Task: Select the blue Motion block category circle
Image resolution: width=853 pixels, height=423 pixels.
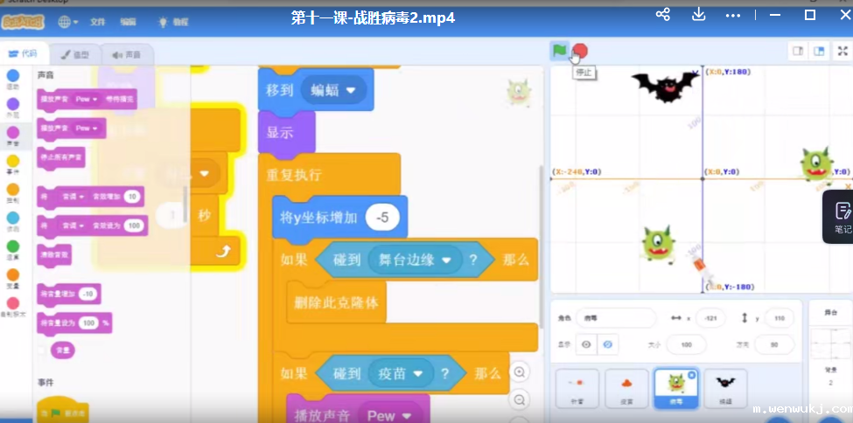Action: click(x=13, y=76)
